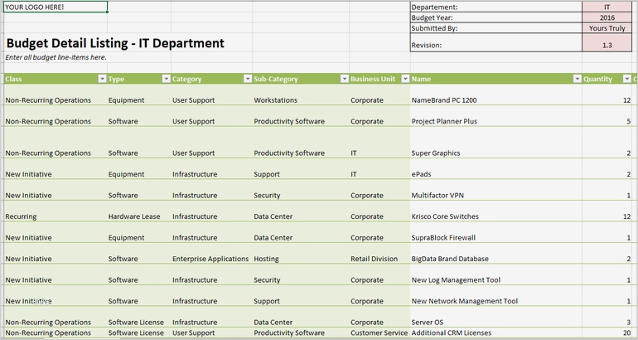This screenshot has width=638, height=340.
Task: Click the Budget Year value '2016'
Action: coord(607,17)
